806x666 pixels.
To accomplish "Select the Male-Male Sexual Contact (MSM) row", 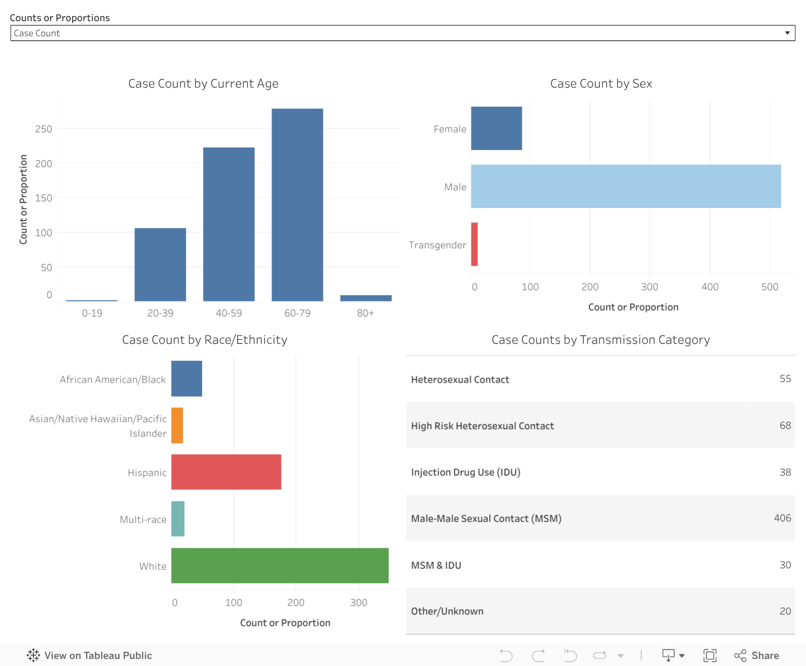I will tap(599, 518).
